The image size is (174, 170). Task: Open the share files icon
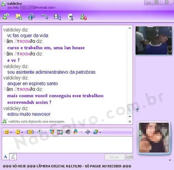pyautogui.click(x=19, y=17)
